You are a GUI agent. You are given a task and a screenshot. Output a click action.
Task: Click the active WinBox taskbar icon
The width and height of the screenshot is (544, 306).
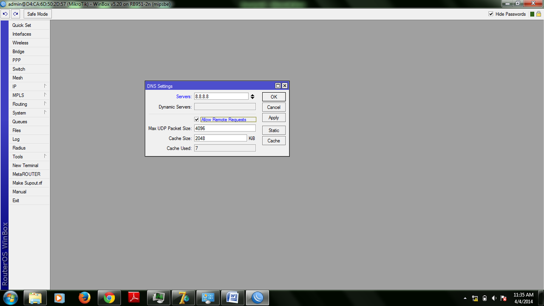(x=258, y=298)
